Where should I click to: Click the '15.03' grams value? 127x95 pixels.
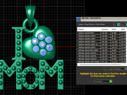pyautogui.click(x=105, y=59)
